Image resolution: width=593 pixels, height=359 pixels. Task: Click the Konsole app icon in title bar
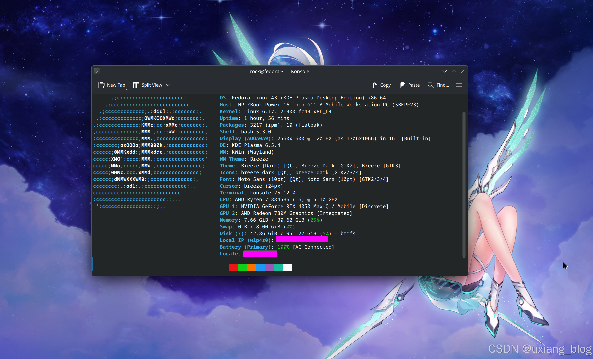97,71
